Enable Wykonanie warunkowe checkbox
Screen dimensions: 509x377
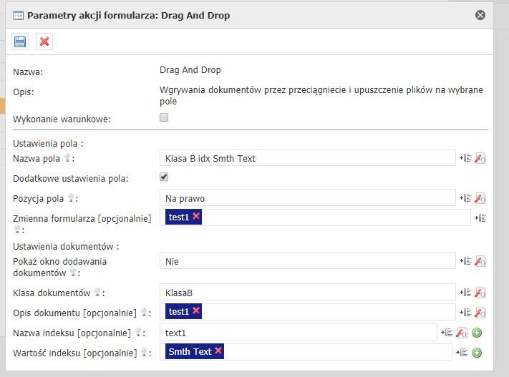(164, 118)
